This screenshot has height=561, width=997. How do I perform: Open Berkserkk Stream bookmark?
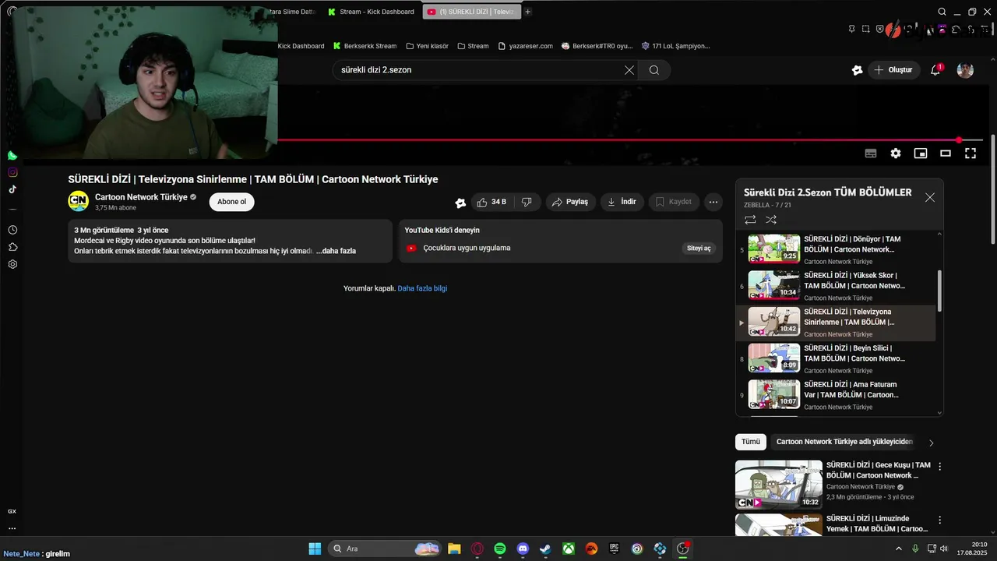(365, 46)
